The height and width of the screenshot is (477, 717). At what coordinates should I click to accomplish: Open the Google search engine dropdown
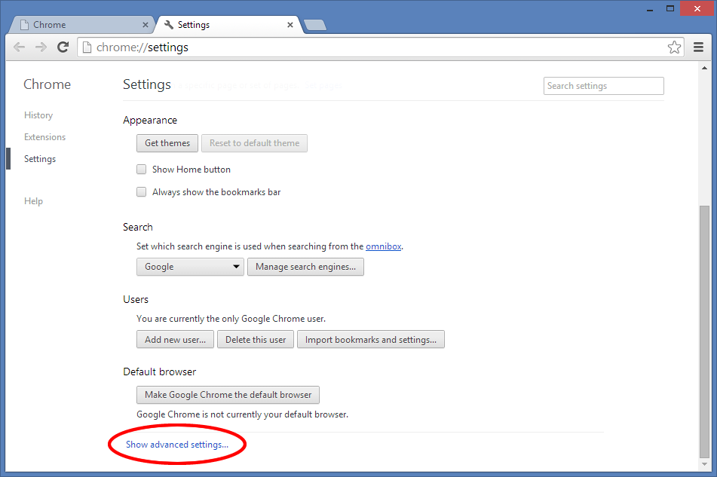click(x=189, y=267)
